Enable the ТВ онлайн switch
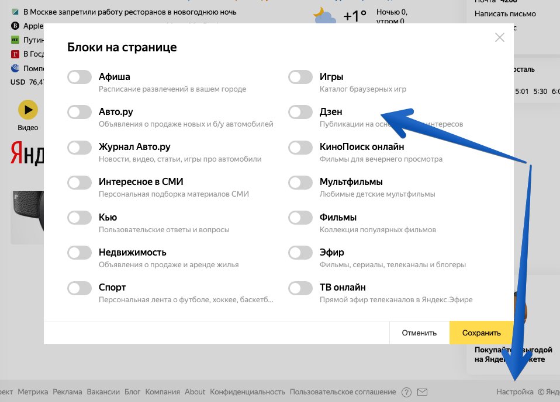Image resolution: width=560 pixels, height=402 pixels. tap(300, 288)
